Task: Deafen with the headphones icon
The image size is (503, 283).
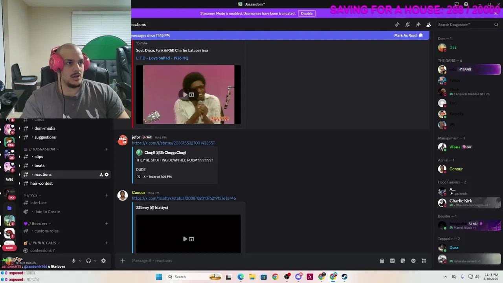Action: click(88, 261)
